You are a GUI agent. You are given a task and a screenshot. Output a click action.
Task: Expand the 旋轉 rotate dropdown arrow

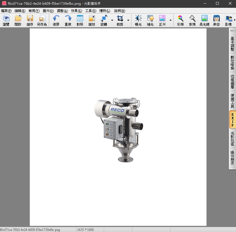(112, 20)
